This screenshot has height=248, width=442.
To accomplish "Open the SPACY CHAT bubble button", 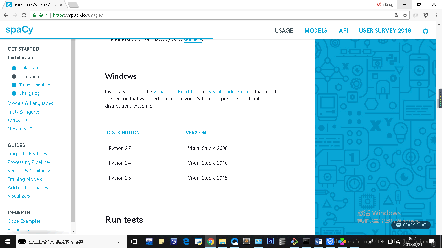I will (x=411, y=225).
